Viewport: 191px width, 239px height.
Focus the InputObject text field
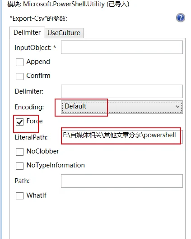[x=122, y=47]
